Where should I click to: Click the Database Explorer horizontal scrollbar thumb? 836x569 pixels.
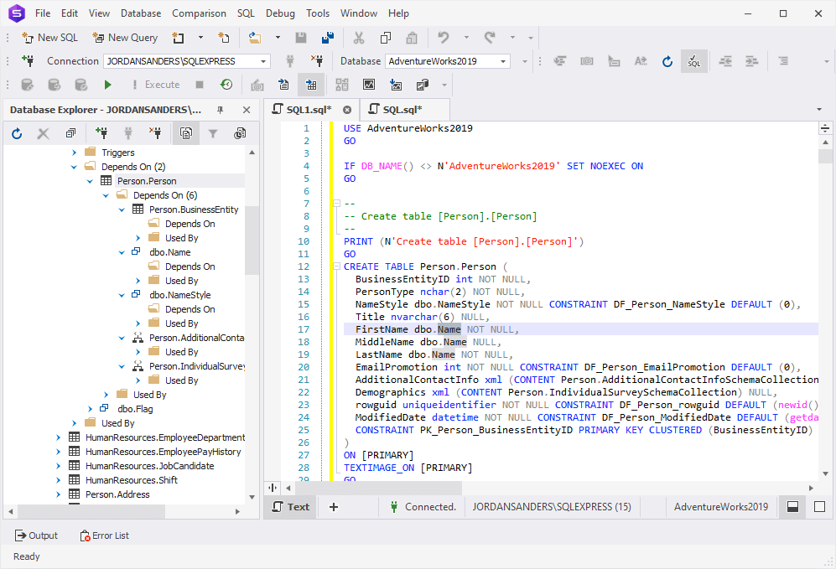[91, 511]
